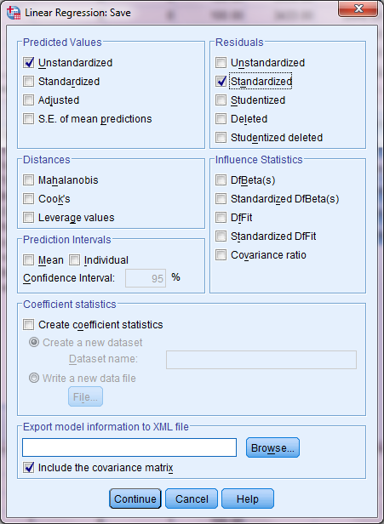
Task: Enable Studentized deleted residuals
Action: pos(221,137)
